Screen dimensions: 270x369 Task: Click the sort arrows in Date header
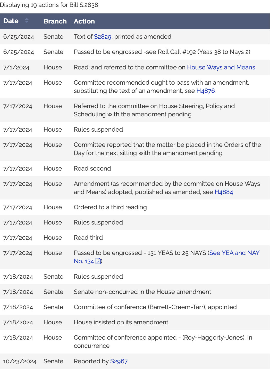click(27, 21)
